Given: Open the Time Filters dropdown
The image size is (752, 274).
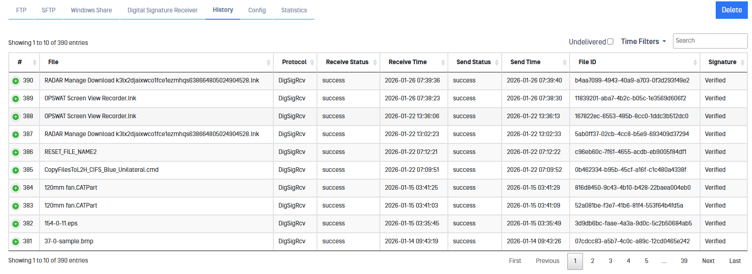Looking at the screenshot, I should point(643,42).
